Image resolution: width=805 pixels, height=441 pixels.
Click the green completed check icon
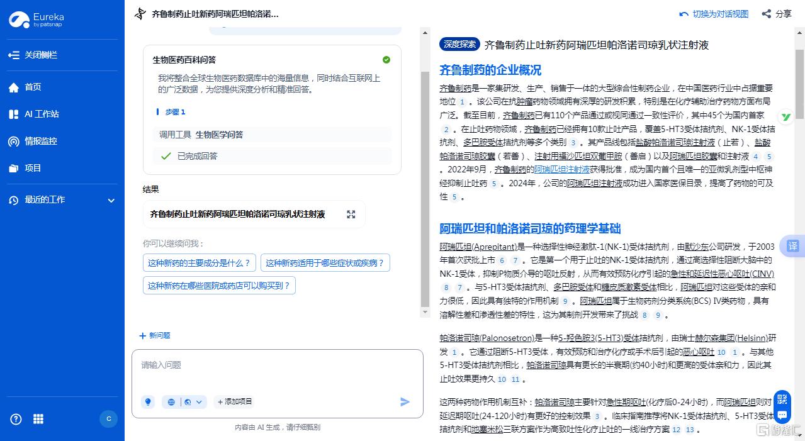pyautogui.click(x=386, y=60)
